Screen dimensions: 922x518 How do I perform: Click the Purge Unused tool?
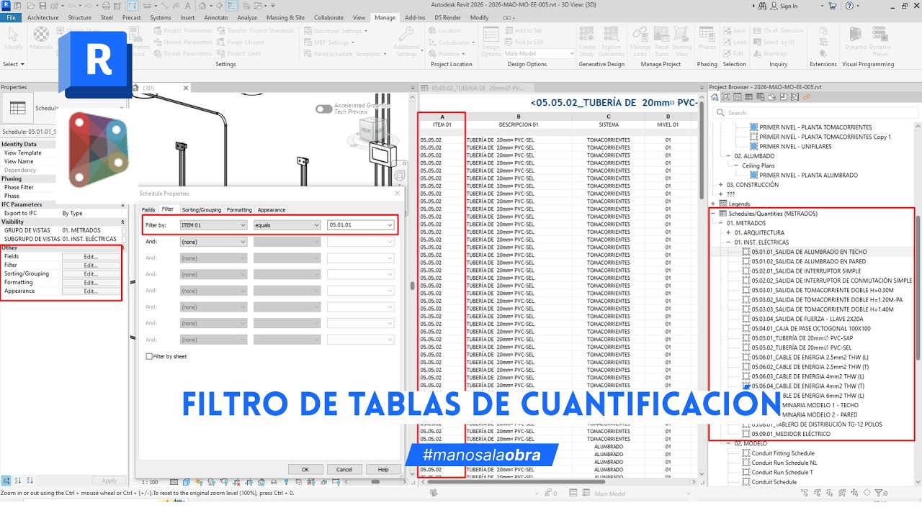click(240, 42)
